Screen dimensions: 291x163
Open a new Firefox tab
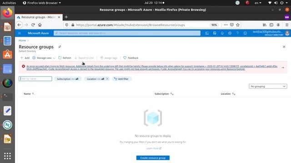[x=66, y=17]
